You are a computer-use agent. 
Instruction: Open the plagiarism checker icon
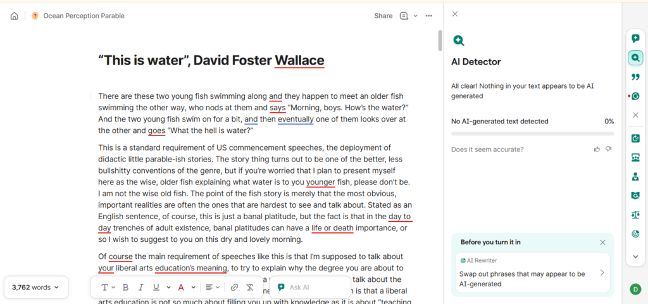click(x=635, y=195)
